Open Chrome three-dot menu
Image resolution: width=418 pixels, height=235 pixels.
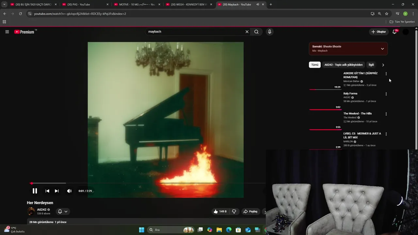click(x=413, y=14)
